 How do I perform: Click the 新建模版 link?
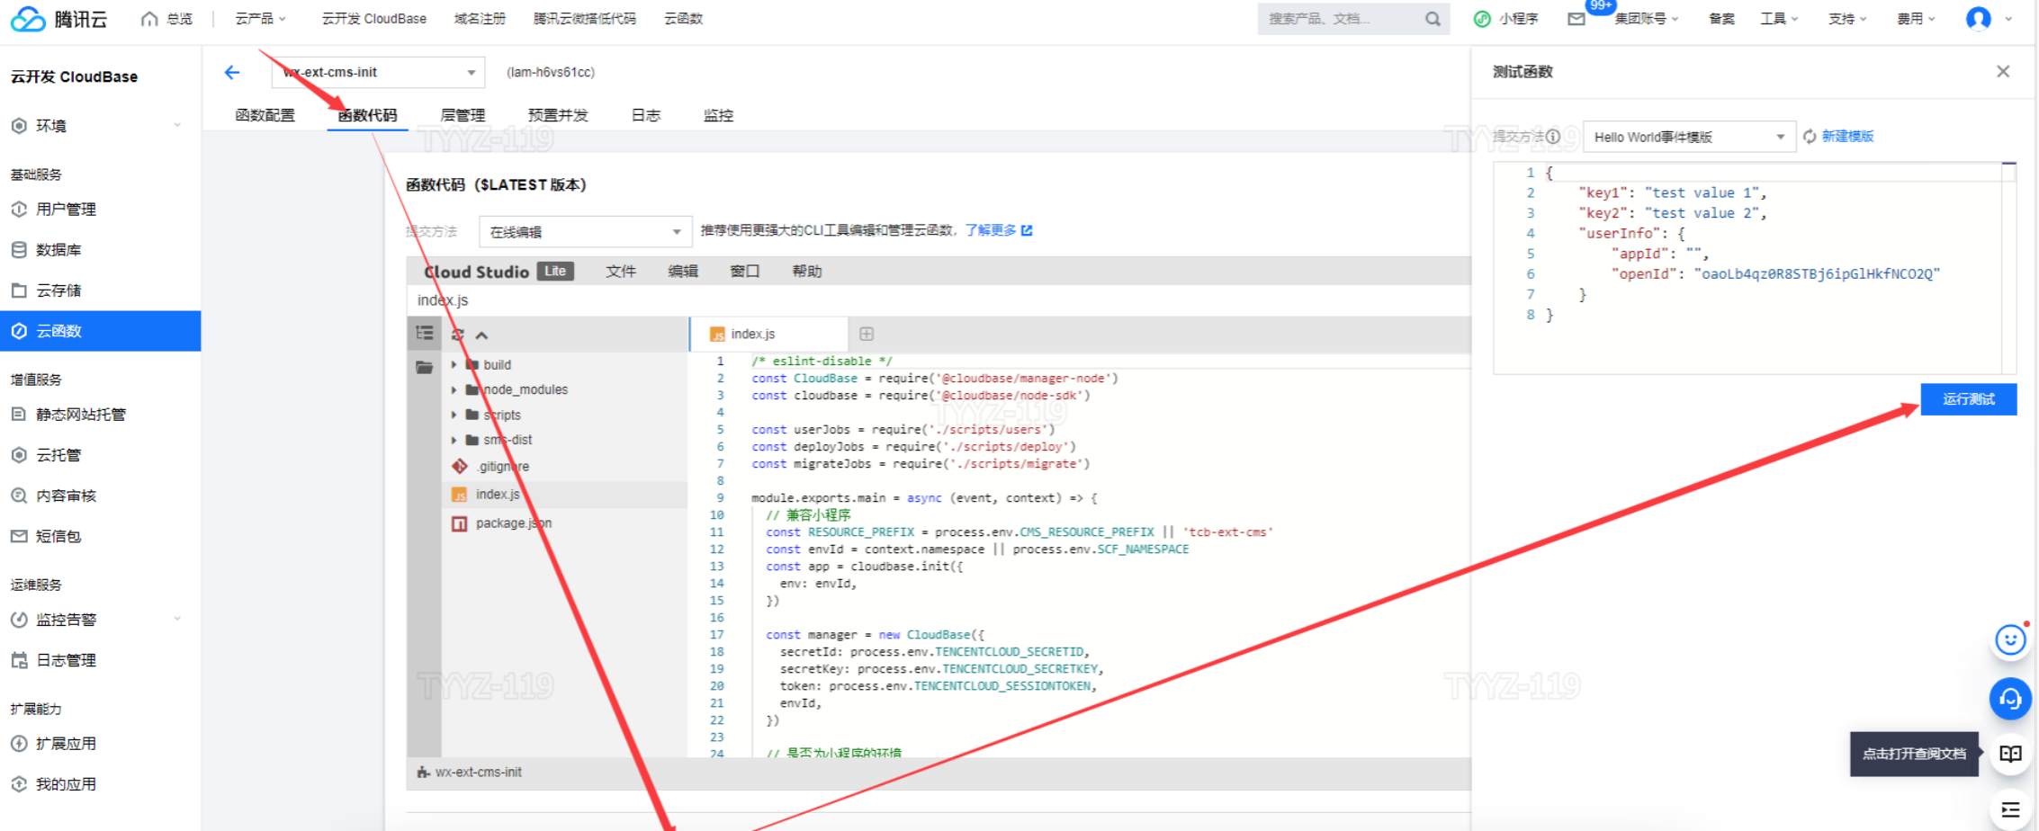tap(1847, 137)
